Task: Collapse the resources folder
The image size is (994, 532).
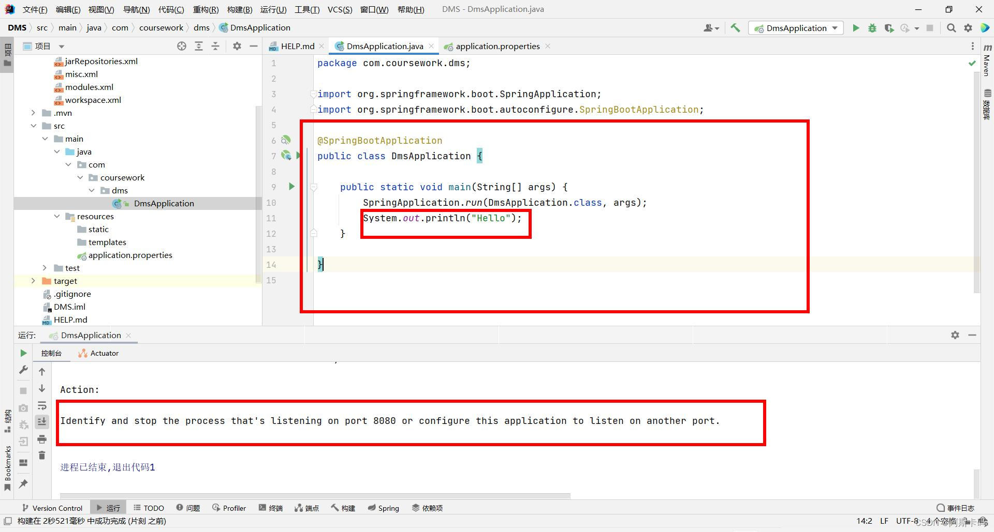Action: 57,216
